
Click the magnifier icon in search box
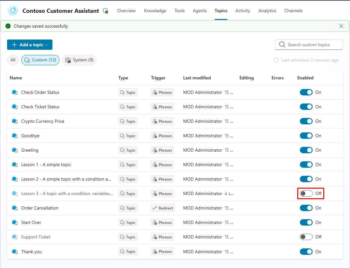tap(282, 45)
